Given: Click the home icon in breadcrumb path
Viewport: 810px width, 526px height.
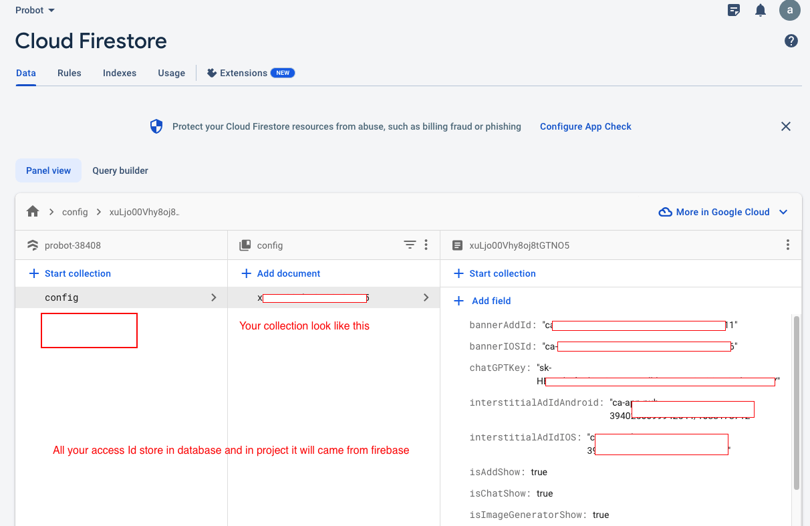Looking at the screenshot, I should pos(33,212).
